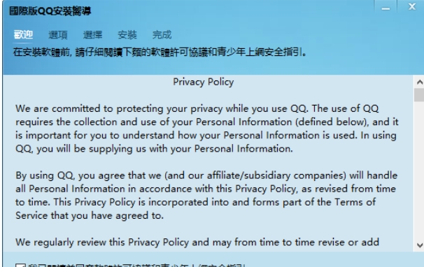Check the agreement checkbox at bottom

coord(20,266)
